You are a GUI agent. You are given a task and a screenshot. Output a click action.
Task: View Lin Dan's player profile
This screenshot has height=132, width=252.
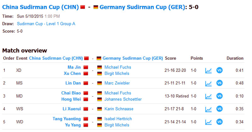73,83
